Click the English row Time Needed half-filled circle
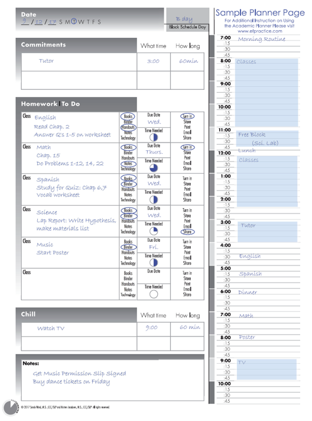312x421 pixels. point(154,137)
